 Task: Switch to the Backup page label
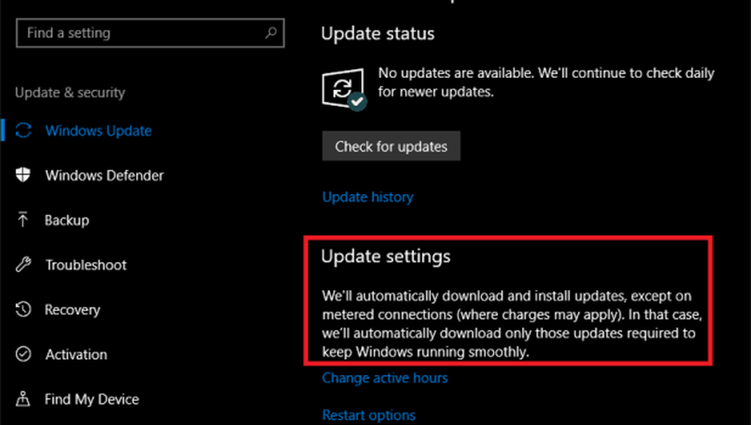click(x=67, y=220)
